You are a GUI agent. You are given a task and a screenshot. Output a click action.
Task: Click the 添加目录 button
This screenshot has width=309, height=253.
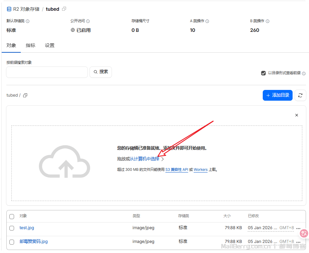(x=277, y=95)
